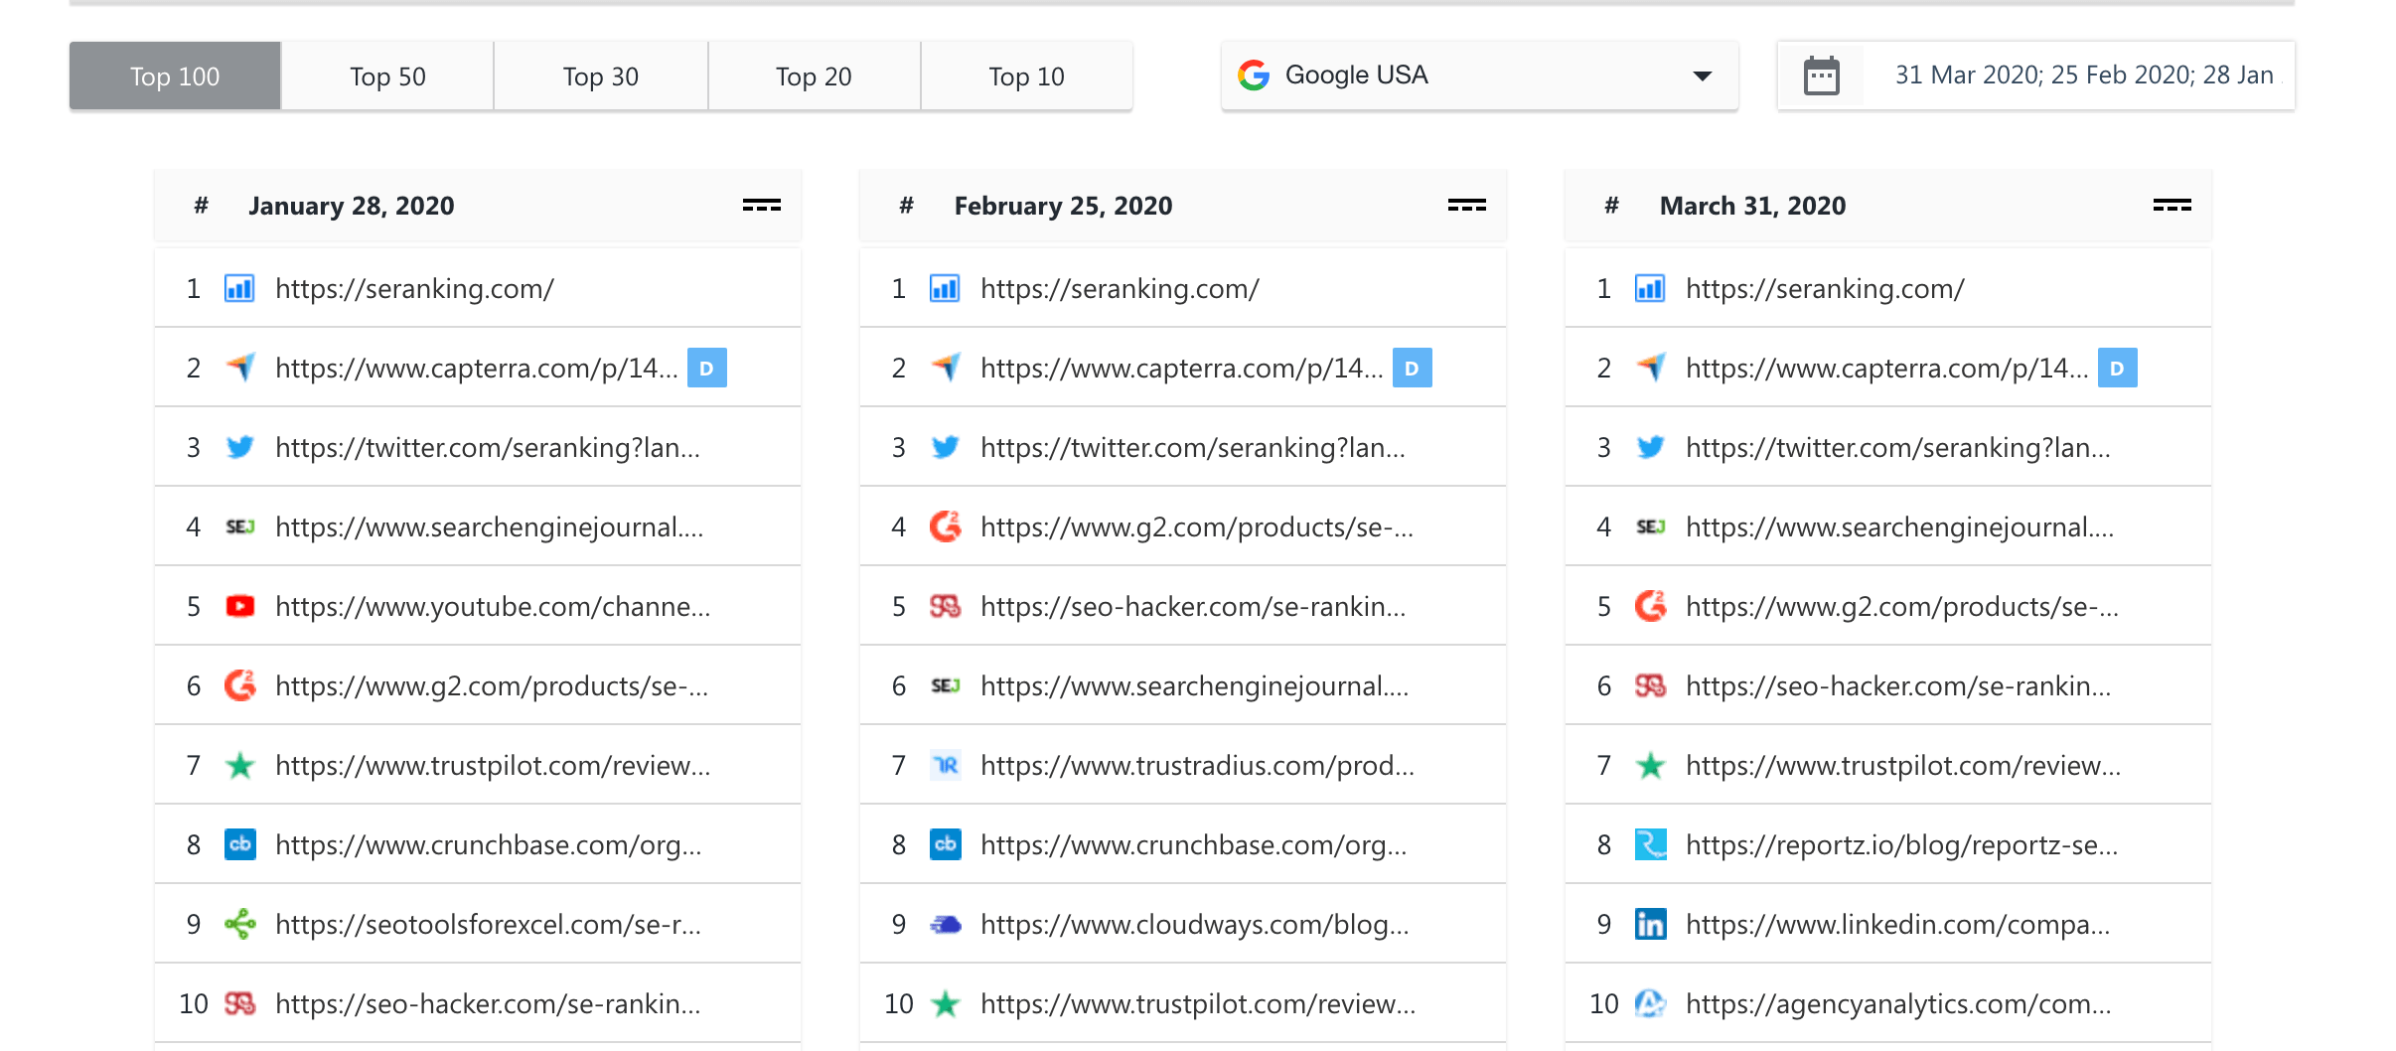This screenshot has height=1051, width=2396.
Task: Open March agencyanalytics.com/com... link
Action: point(1898,1003)
